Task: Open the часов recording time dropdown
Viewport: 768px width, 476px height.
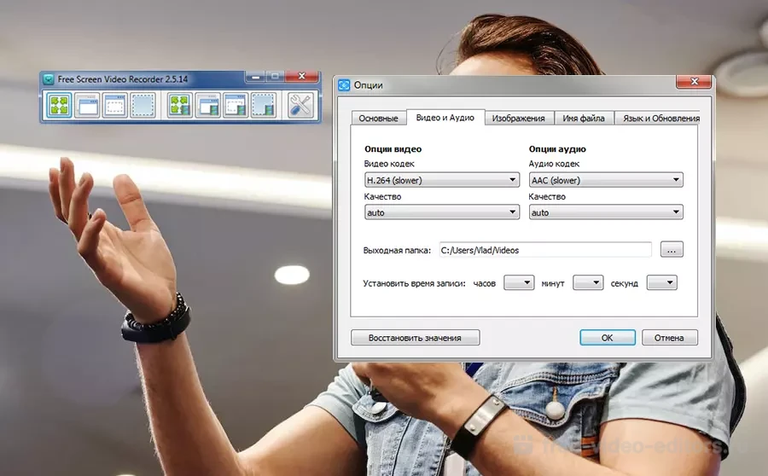Action: tap(518, 282)
